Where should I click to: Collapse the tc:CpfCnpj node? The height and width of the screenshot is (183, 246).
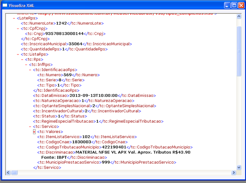pos(18,29)
